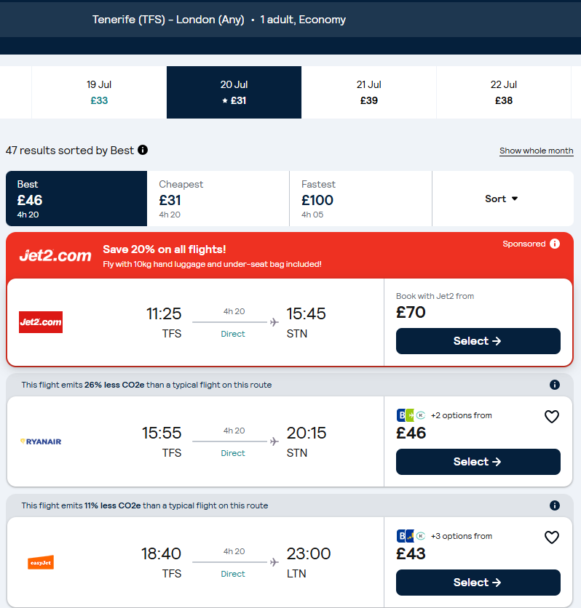Choose the 22 Jul date at £38
This screenshot has width=581, height=608.
[504, 92]
